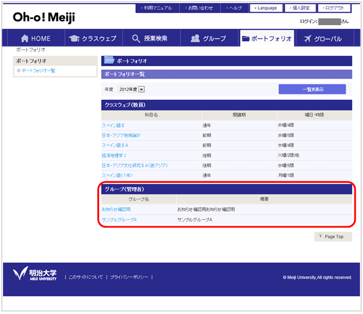Click the 概要 column header
This screenshot has width=363, height=314.
(264, 199)
